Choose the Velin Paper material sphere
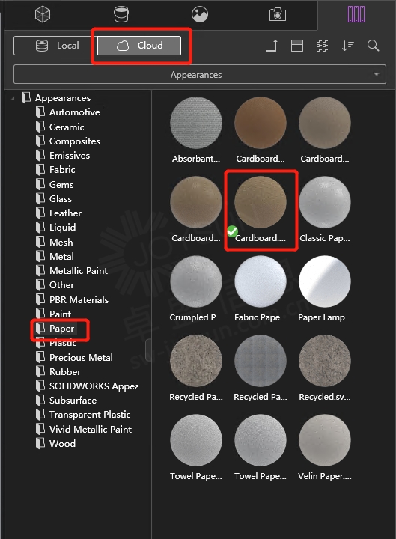 click(x=325, y=440)
